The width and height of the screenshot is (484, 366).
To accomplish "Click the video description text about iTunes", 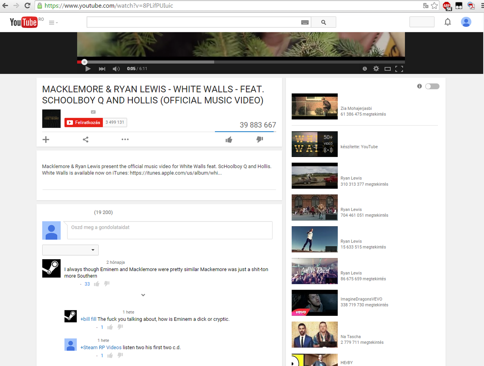I will [x=157, y=170].
